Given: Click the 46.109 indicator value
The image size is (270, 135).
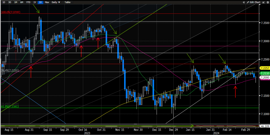Looking at the screenshot, I should tap(264, 126).
